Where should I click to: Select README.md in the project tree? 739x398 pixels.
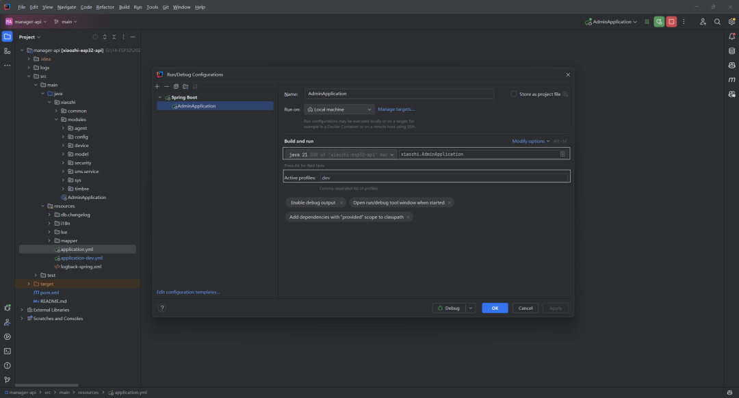tap(53, 302)
